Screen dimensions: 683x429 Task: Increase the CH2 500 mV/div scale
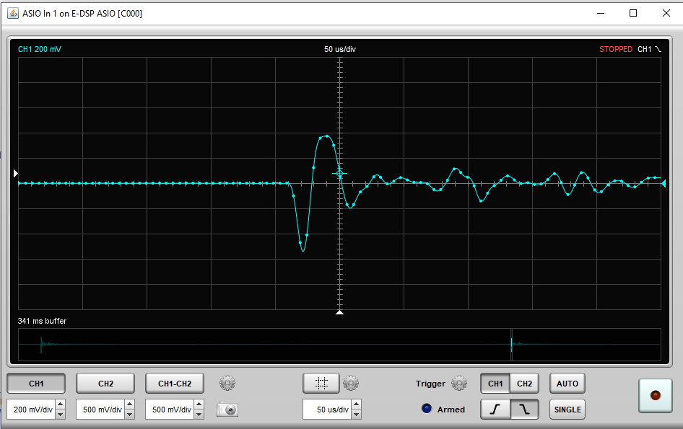click(x=129, y=404)
